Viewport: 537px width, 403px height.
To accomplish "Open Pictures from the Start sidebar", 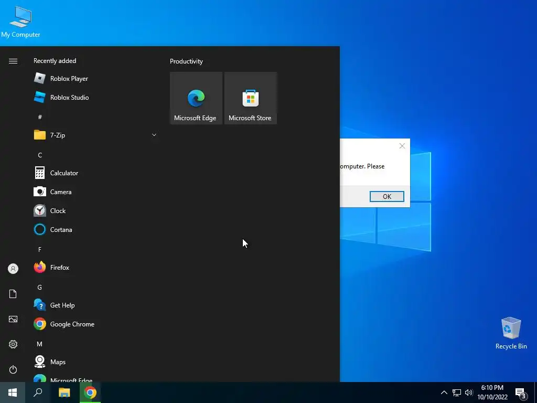I will click(x=13, y=319).
